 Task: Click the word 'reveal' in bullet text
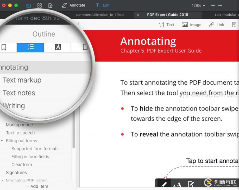coord(149,134)
